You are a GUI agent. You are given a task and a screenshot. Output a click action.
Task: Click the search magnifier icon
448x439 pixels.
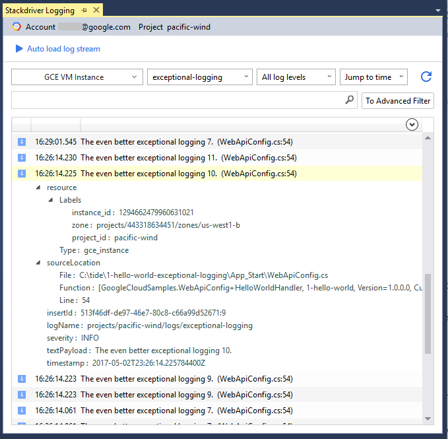pos(350,100)
